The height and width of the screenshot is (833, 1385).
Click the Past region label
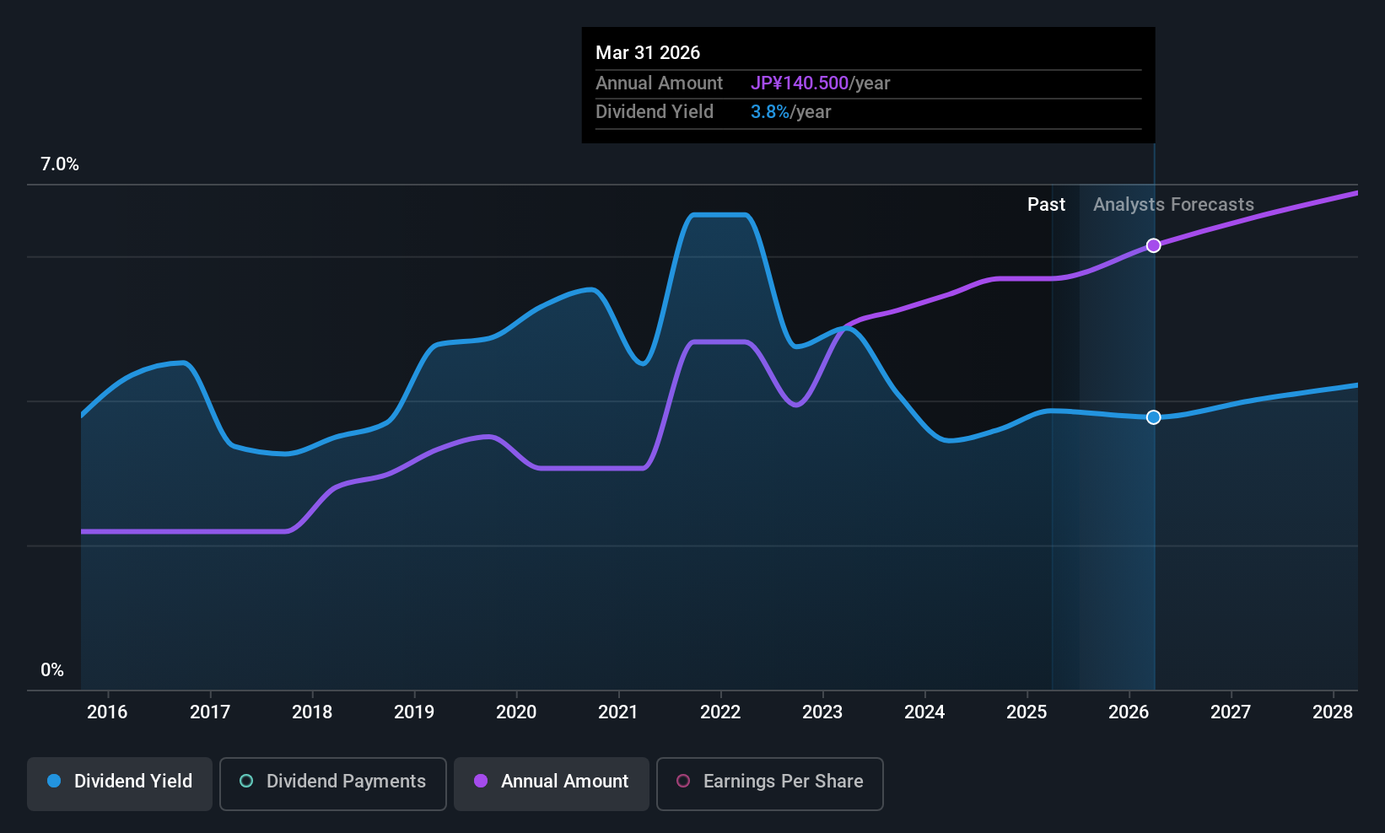point(1046,205)
